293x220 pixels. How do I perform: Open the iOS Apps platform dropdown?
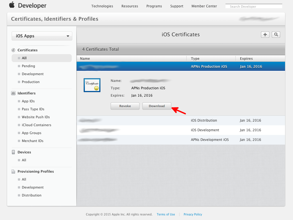pos(42,36)
